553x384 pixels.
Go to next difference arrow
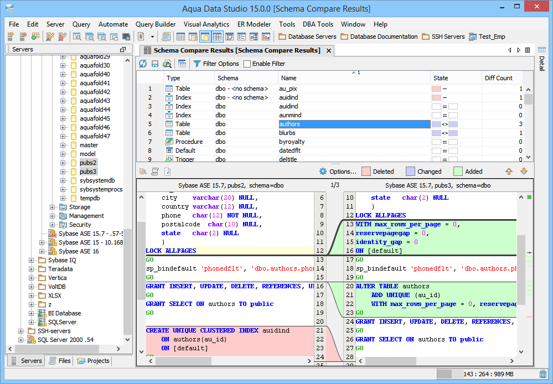[x=524, y=172]
